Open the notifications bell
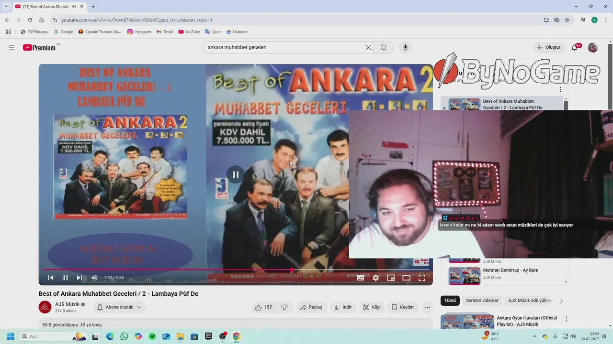The width and height of the screenshot is (613, 344). click(x=575, y=47)
